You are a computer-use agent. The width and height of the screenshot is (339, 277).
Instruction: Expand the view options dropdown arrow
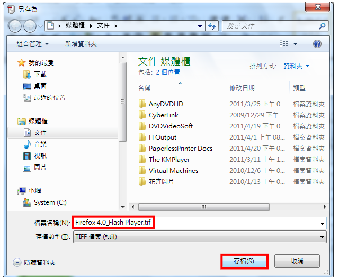click(x=295, y=44)
